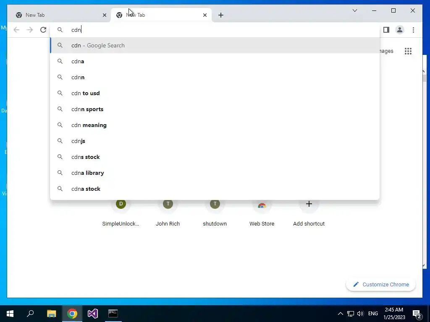
Task: Open the notification center icon
Action: [417, 314]
